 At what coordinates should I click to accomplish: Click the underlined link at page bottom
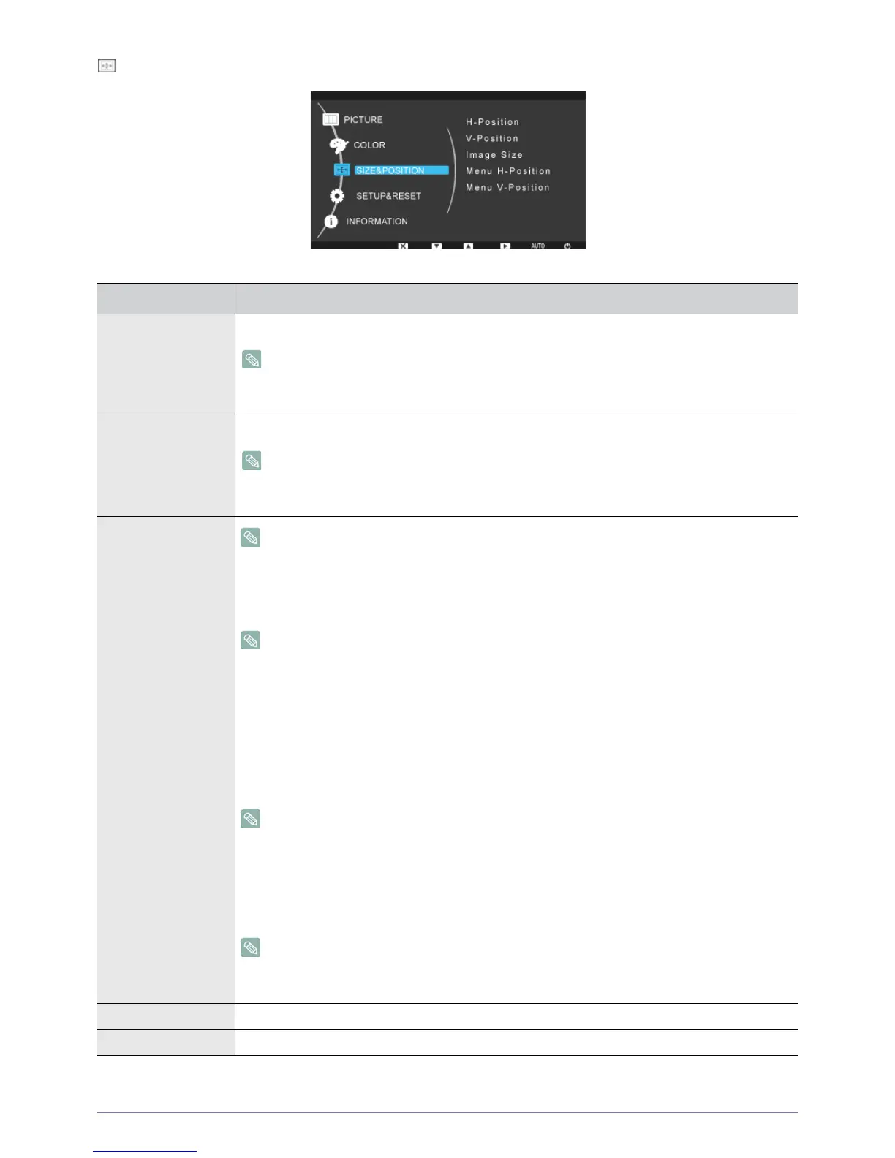145,1151
